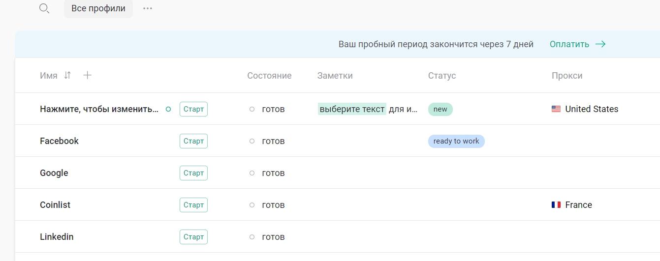
Task: Start the Google profile
Action: click(193, 173)
